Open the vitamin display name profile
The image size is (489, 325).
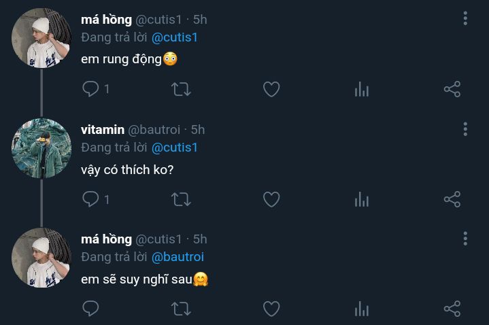pyautogui.click(x=103, y=129)
